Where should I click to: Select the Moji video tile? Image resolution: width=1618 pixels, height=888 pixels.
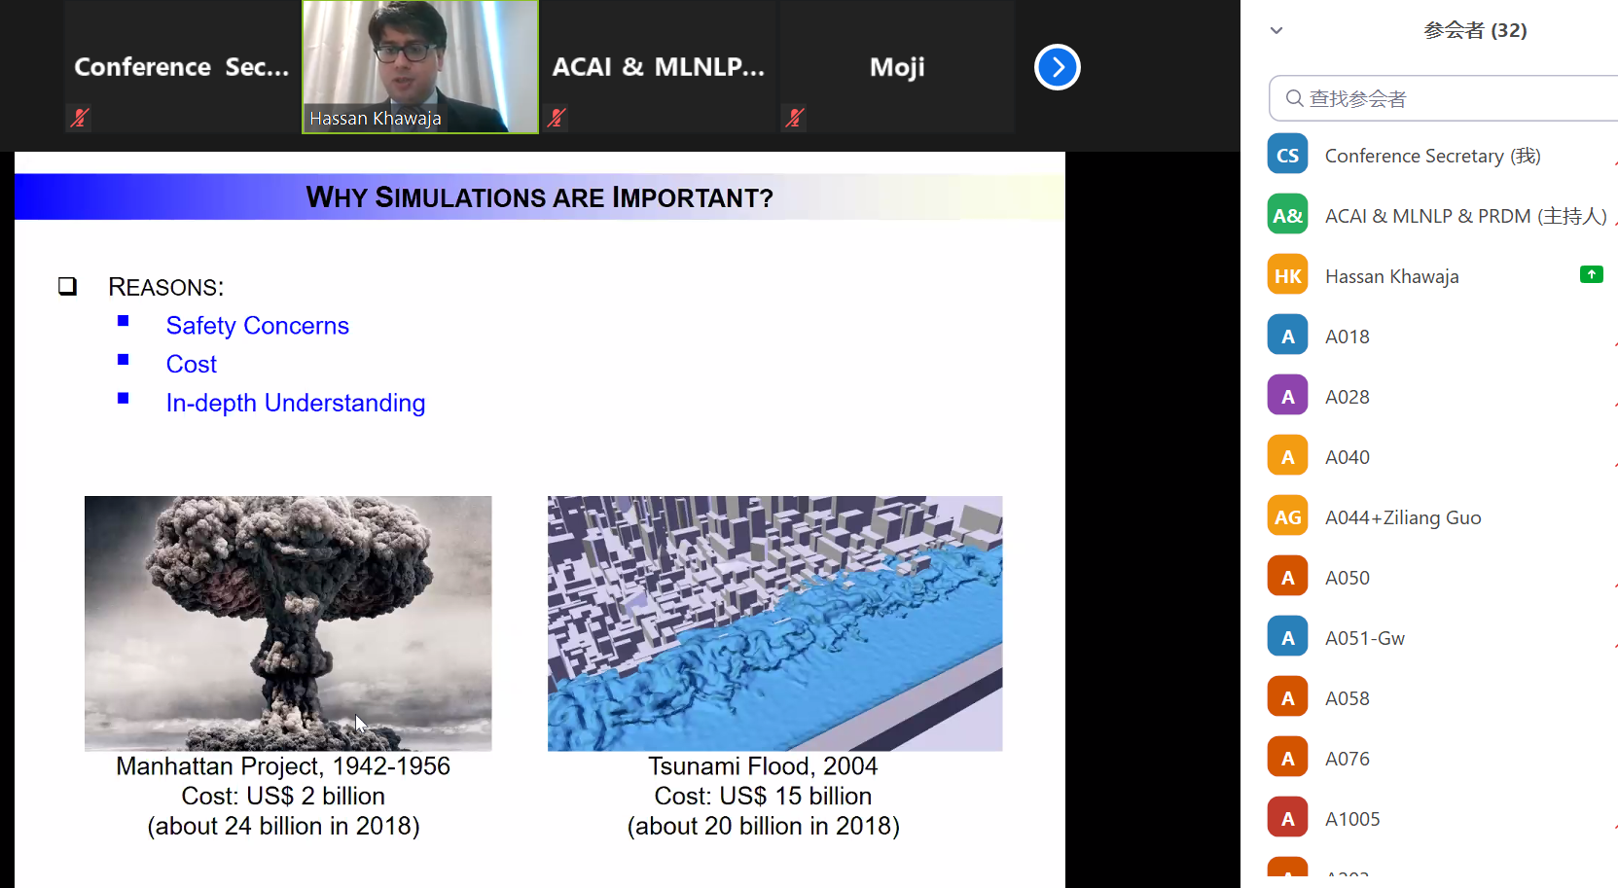(896, 66)
